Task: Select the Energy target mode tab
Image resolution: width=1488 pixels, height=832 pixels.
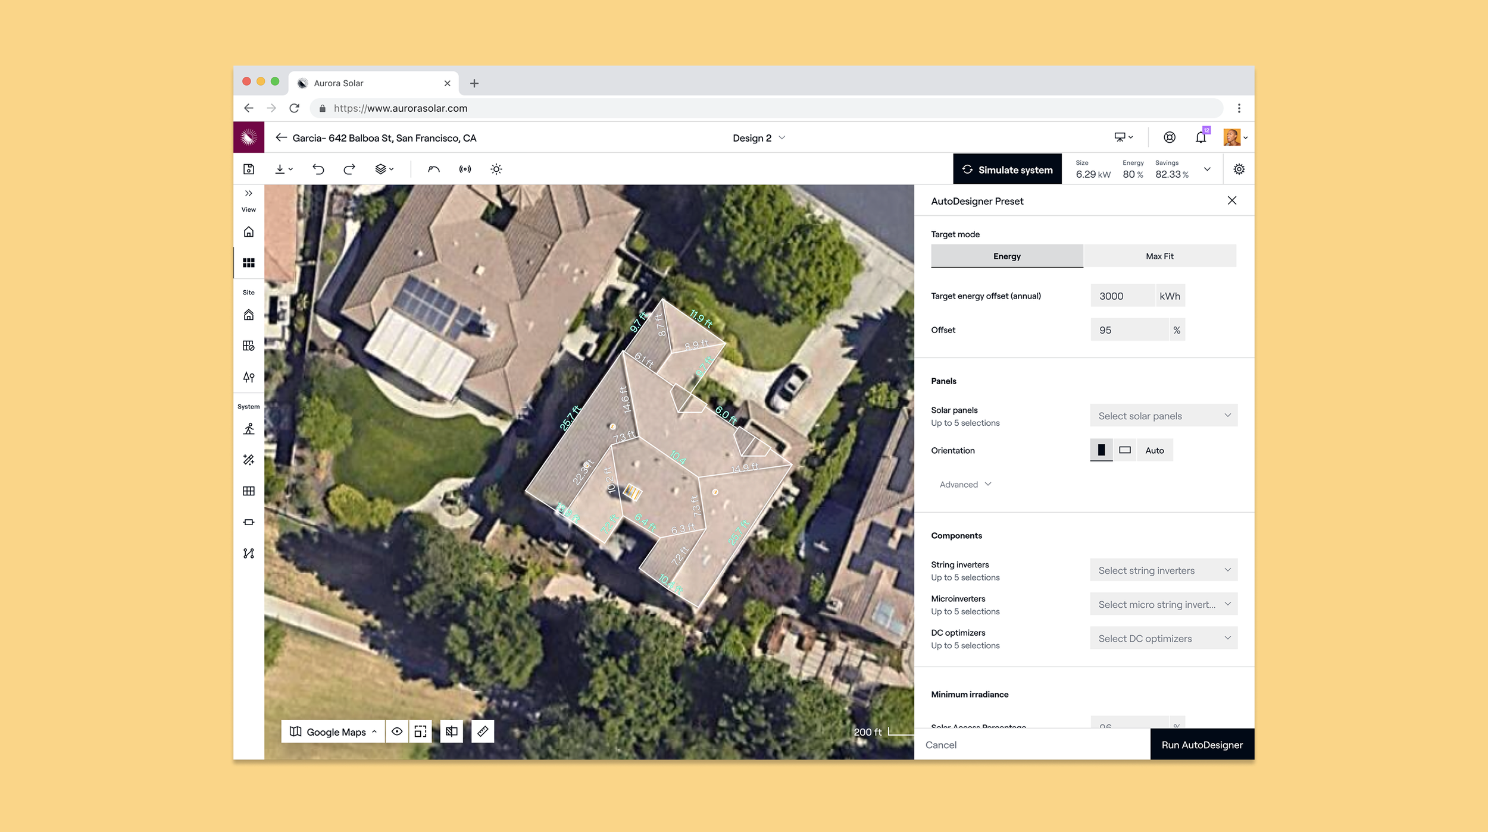Action: [1006, 256]
